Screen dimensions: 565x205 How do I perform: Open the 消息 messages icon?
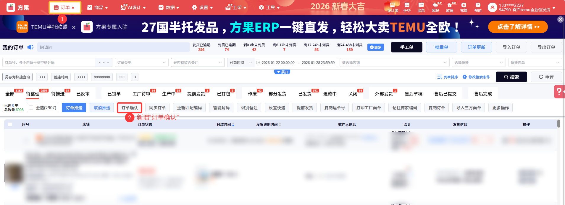pyautogui.click(x=421, y=7)
